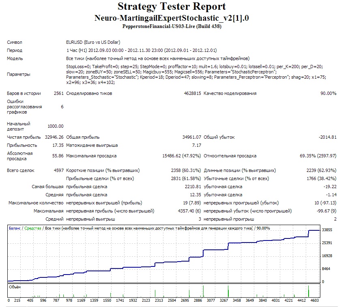
Task: Select the gross loss value -2014.81
Action: point(328,137)
